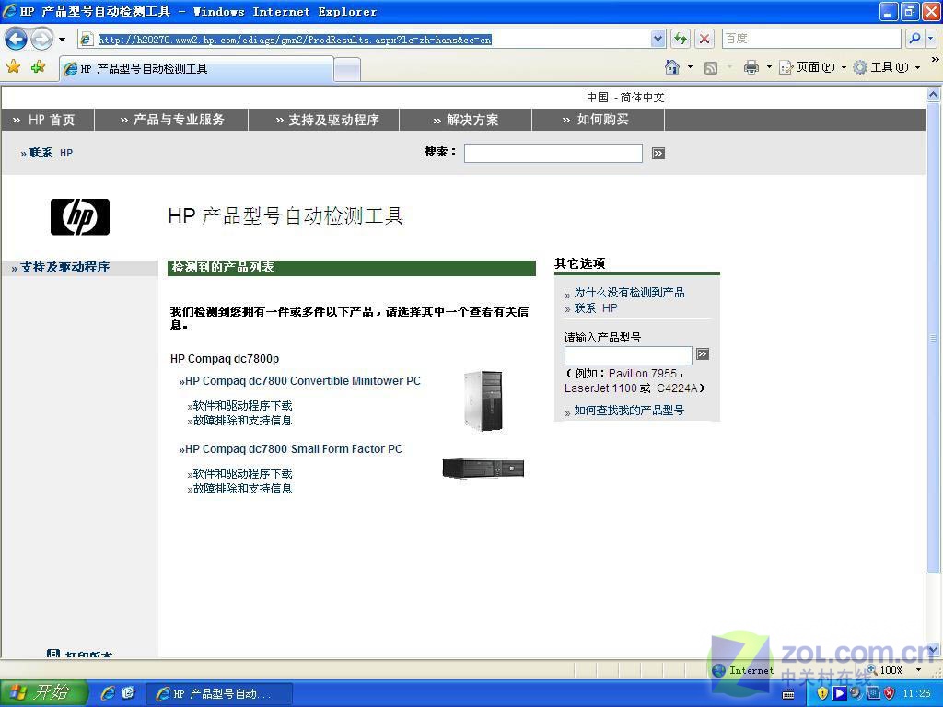Click the 11:26 system clock
Image resolution: width=943 pixels, height=707 pixels.
click(x=916, y=694)
